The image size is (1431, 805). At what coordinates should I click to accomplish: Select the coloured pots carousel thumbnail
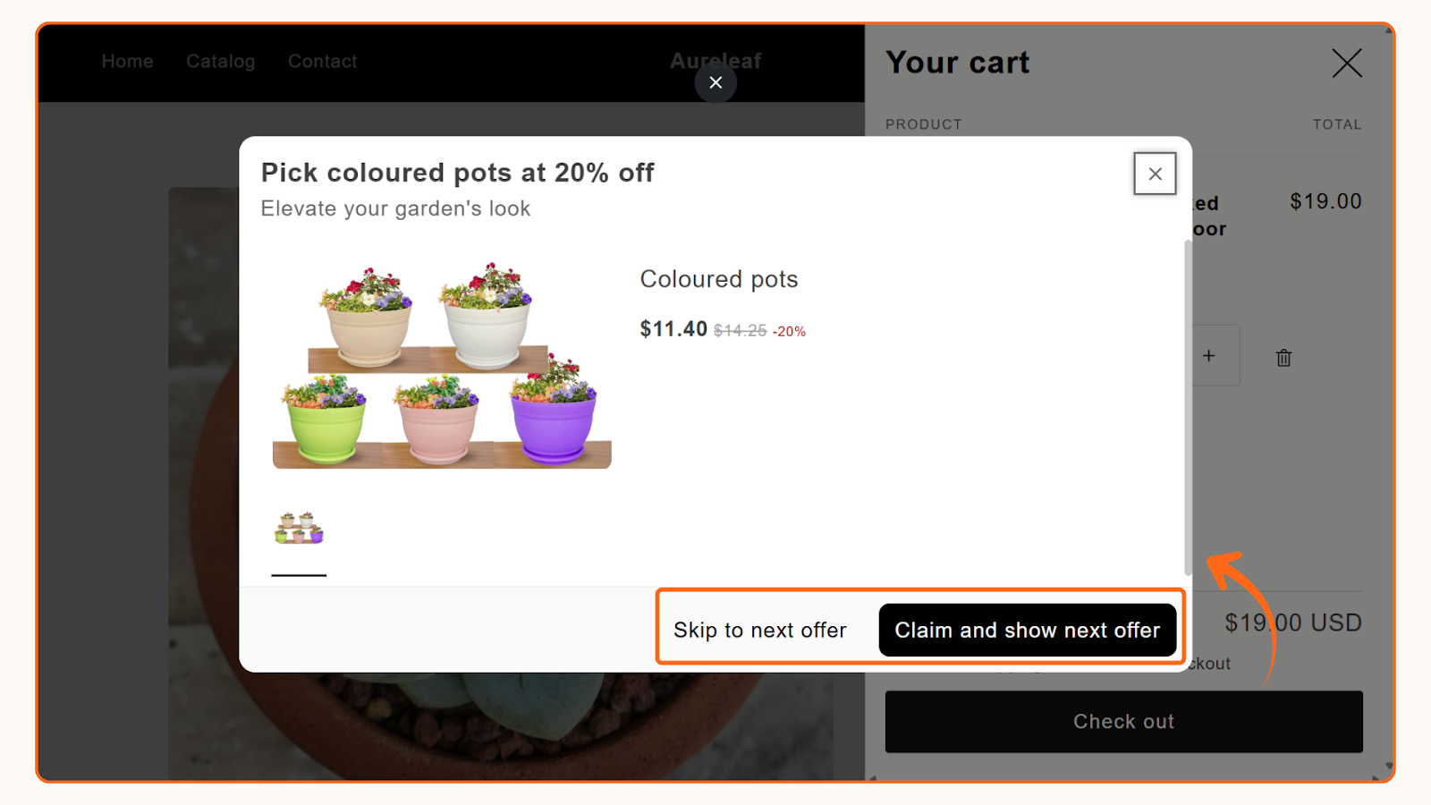[298, 530]
